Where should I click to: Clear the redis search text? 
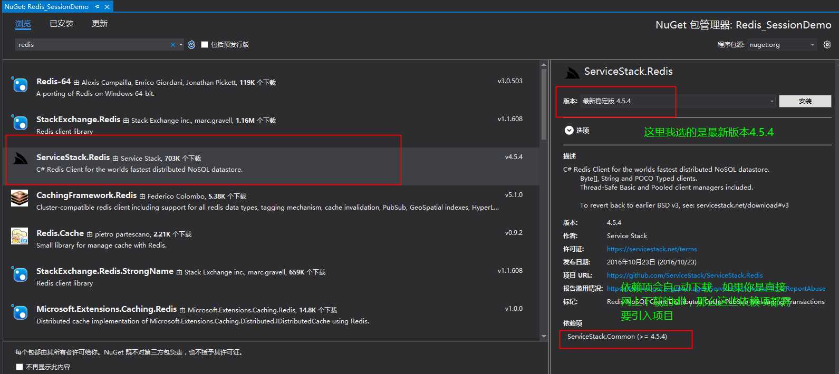click(173, 45)
